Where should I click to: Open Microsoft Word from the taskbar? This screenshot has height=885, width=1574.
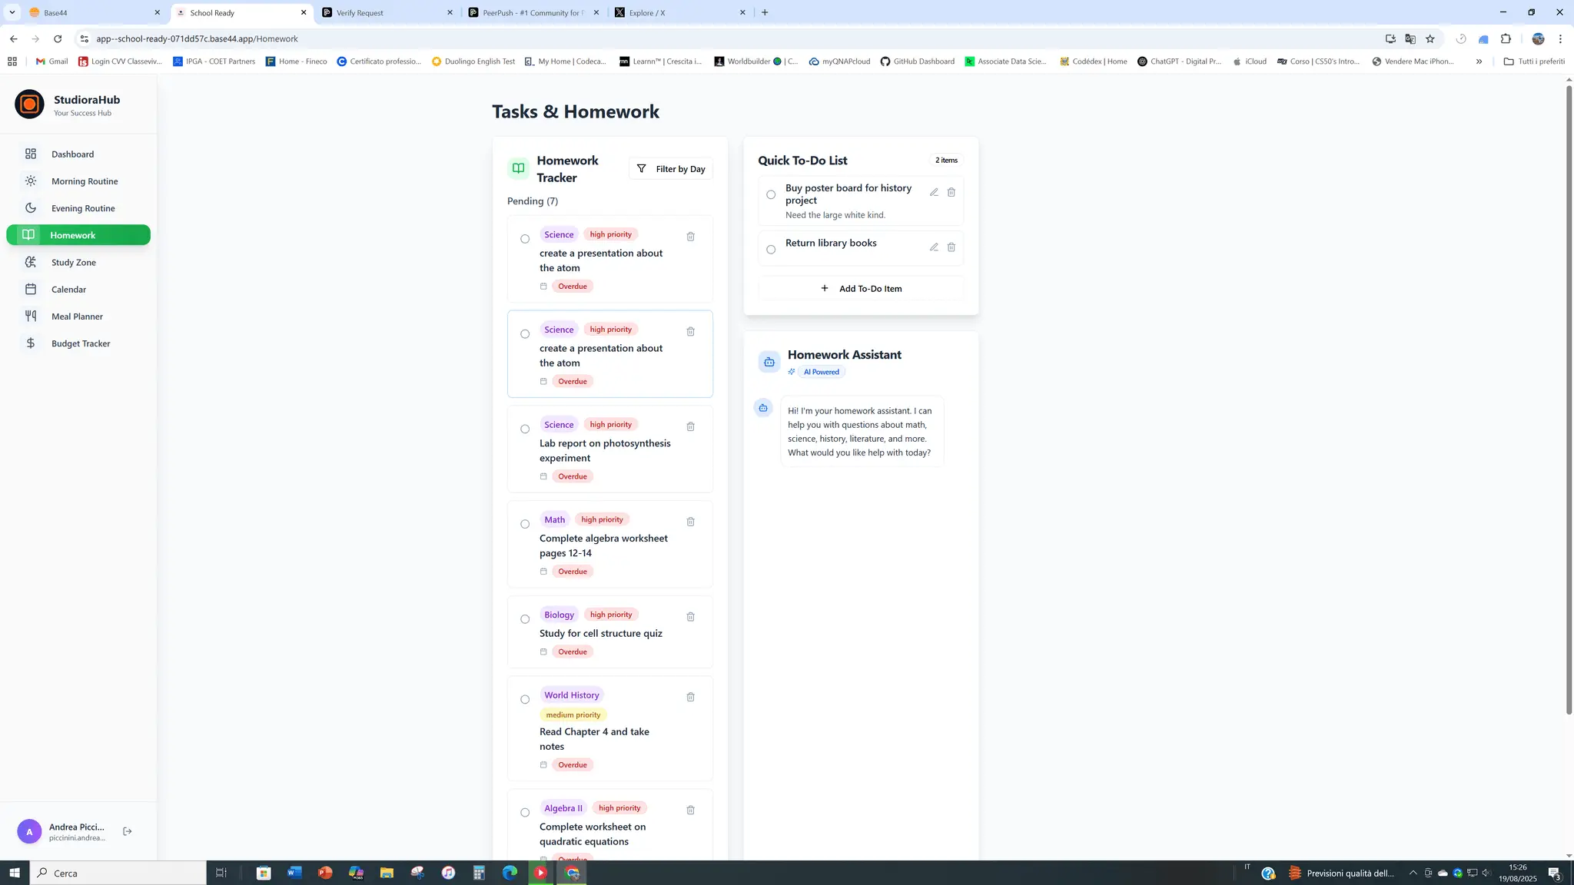(x=294, y=873)
